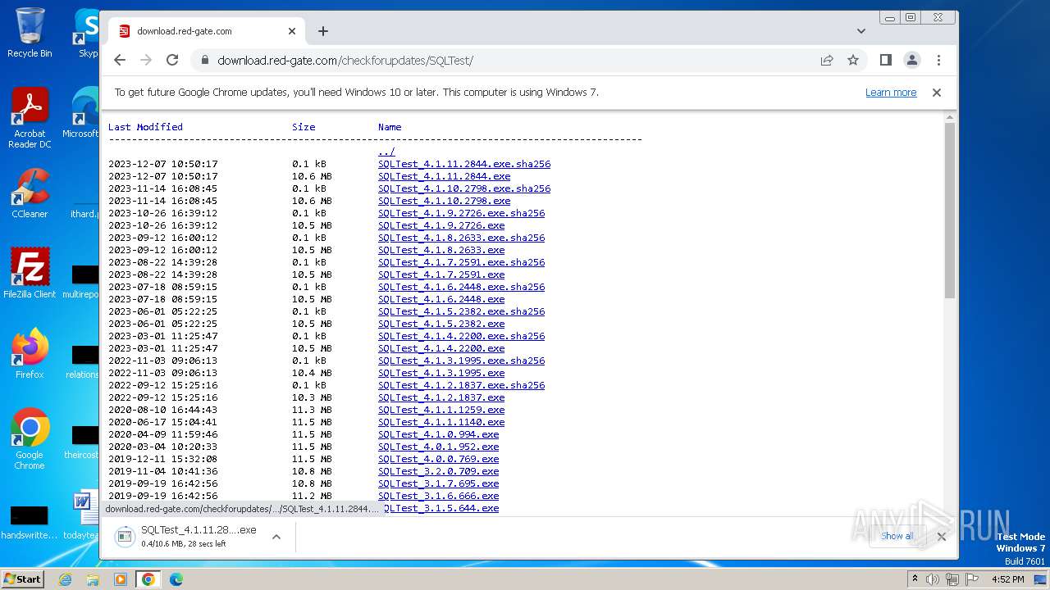Open the tab search chevron
The image size is (1050, 590).
click(861, 31)
